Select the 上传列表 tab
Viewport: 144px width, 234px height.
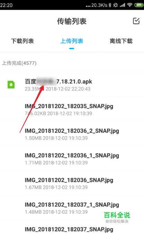point(72,41)
